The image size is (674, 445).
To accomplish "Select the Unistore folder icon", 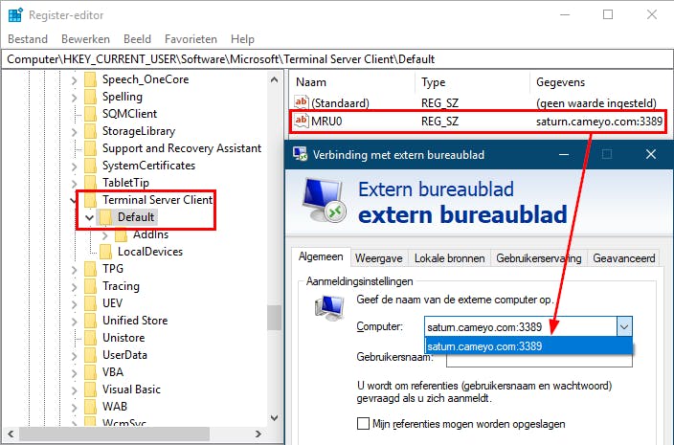I will [x=90, y=338].
